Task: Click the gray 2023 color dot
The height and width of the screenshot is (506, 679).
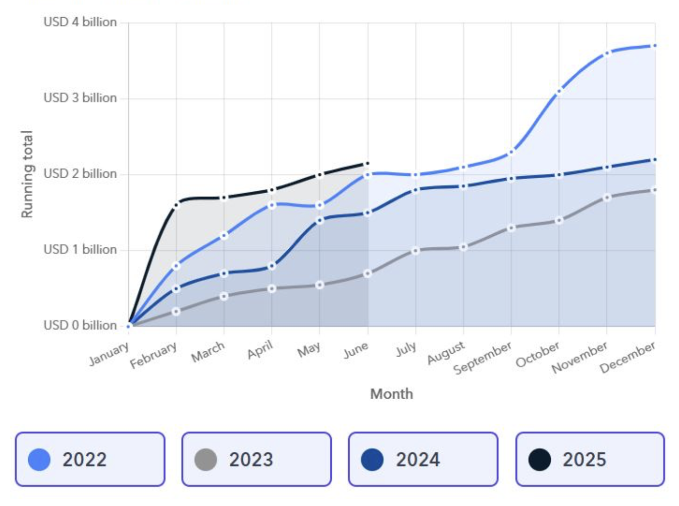Action: [x=206, y=460]
